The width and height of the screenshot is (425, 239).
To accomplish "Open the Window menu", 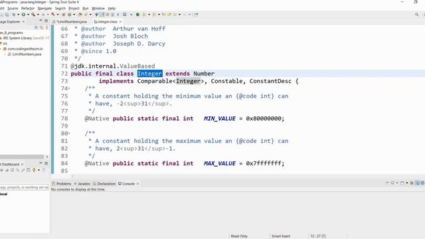I will tap(98, 9).
